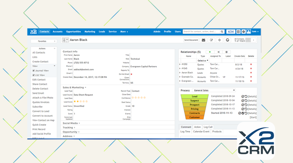Collapse the Actions sidebar panel
Screen dimensions: 293x163
tap(55, 48)
